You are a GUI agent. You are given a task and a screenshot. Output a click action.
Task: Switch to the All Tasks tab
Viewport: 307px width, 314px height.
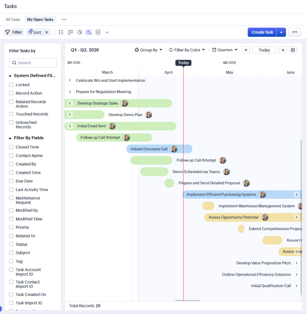[x=13, y=20]
